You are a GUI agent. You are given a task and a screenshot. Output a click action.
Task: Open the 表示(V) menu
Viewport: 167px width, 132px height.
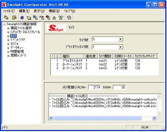point(39,11)
